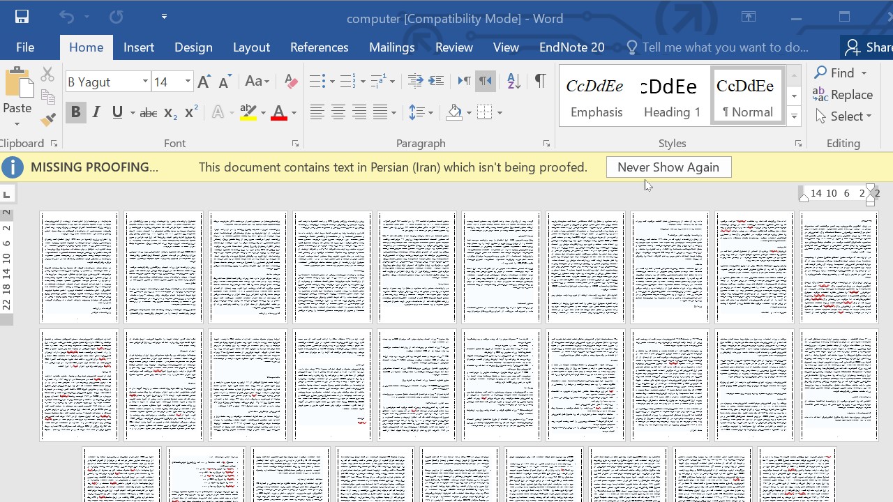Screen dimensions: 893x502
Task: Switch to the Insert tab
Action: coord(139,47)
